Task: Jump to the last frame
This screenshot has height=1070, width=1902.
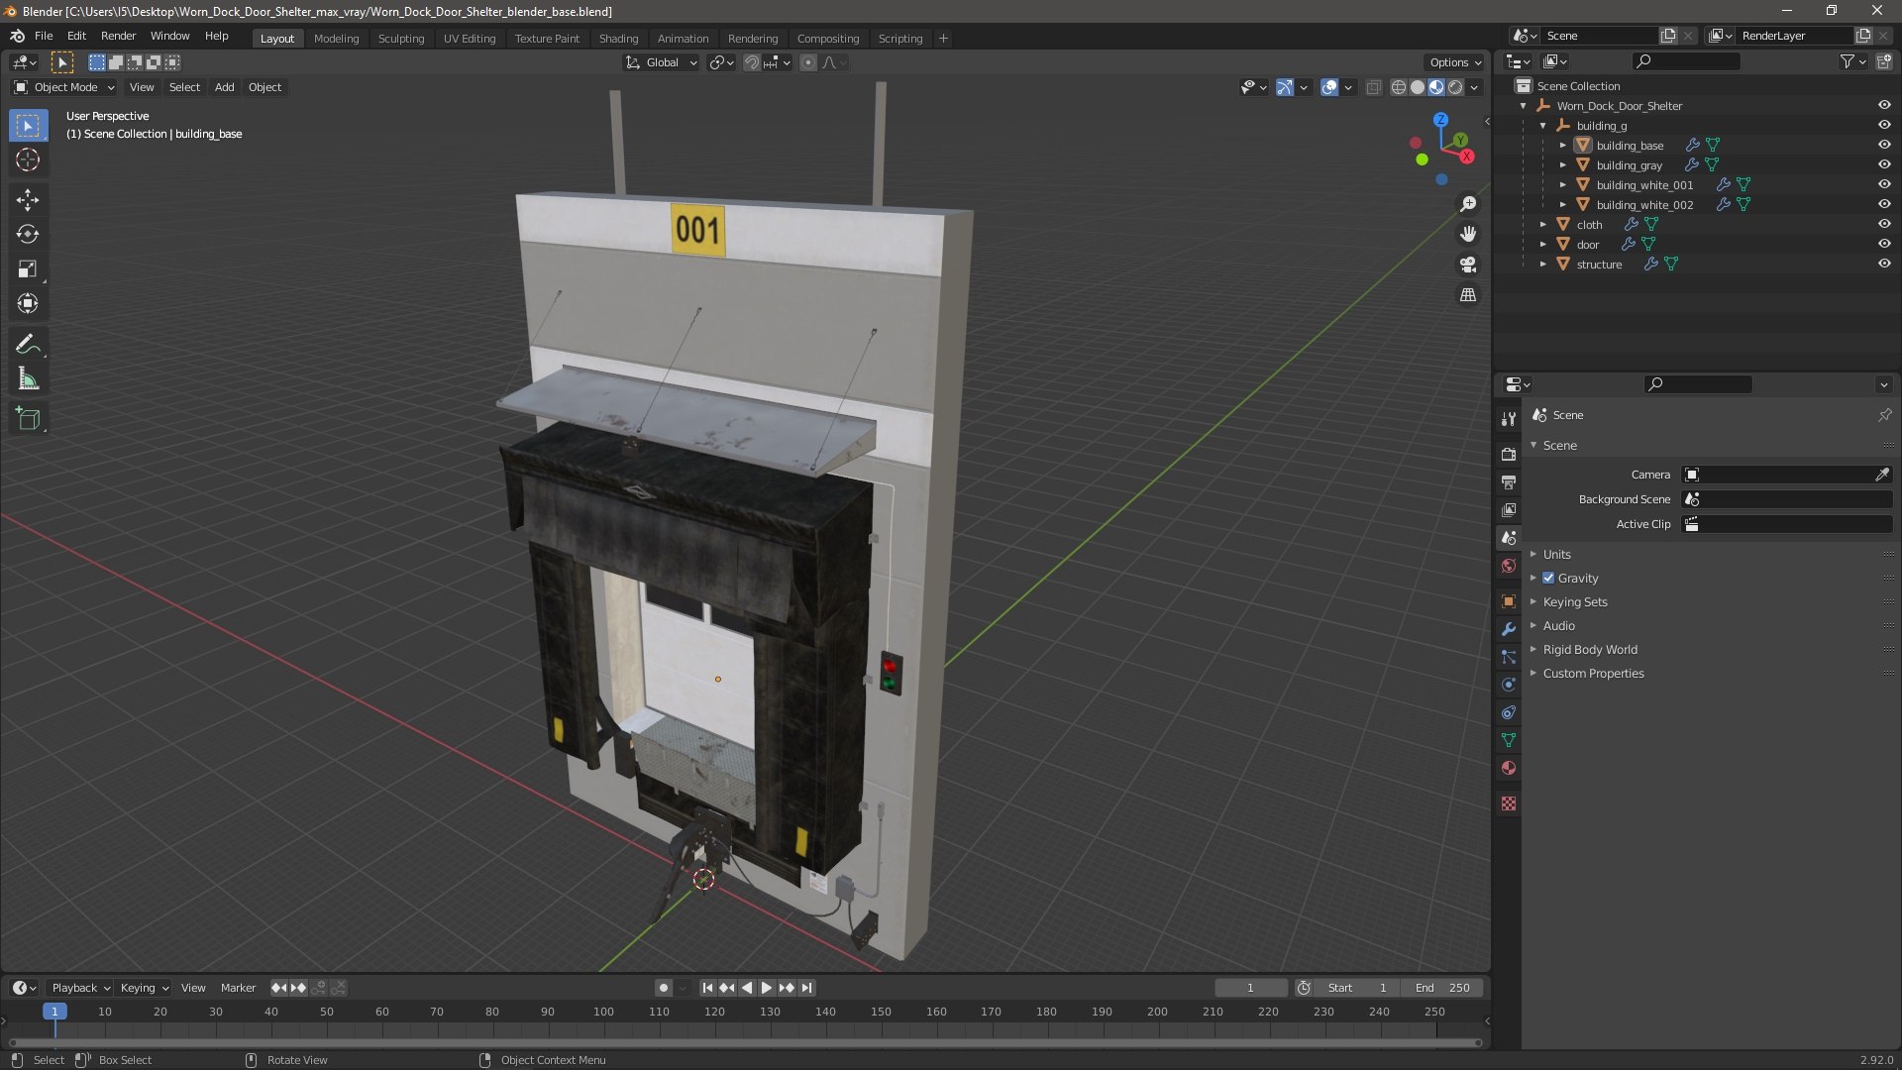Action: click(x=807, y=988)
